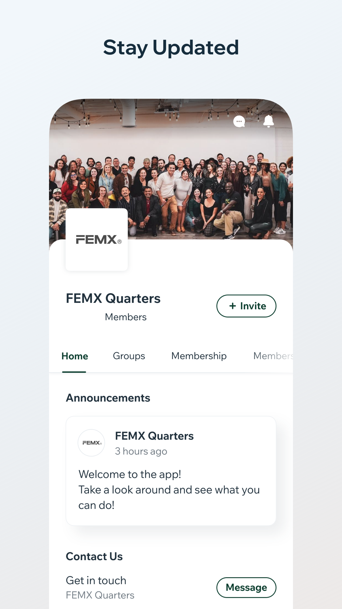Click the FEMX logo profile image
The image size is (342, 609).
[97, 239]
